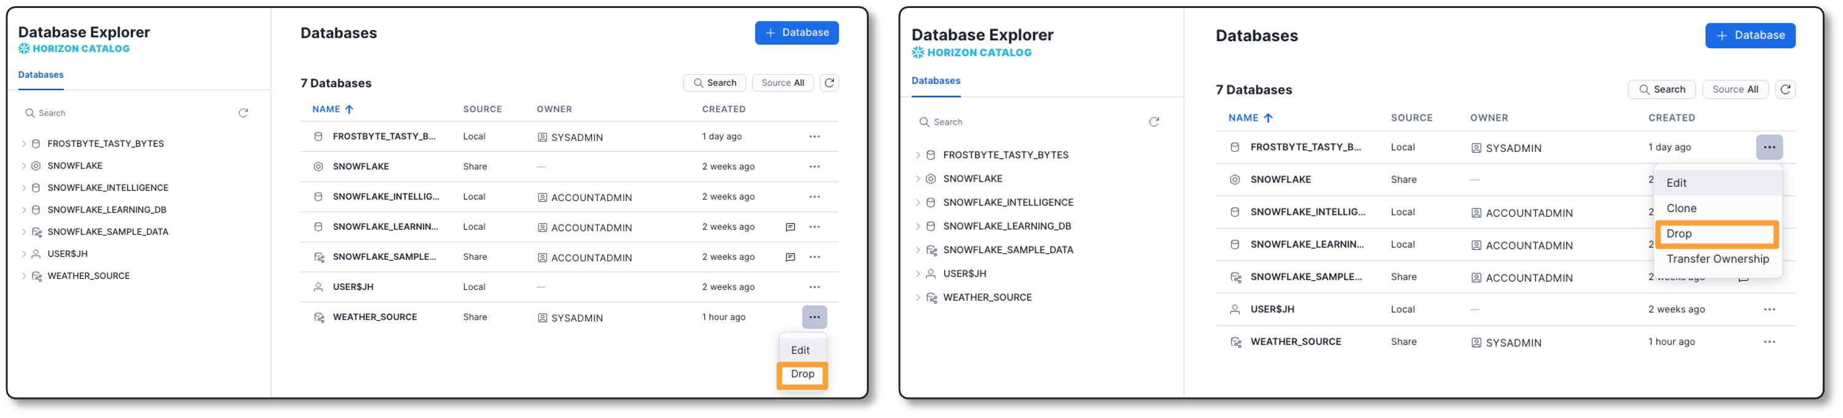Image resolution: width=1843 pixels, height=418 pixels.
Task: Refresh the sidebar tree in right window
Action: tap(1153, 123)
